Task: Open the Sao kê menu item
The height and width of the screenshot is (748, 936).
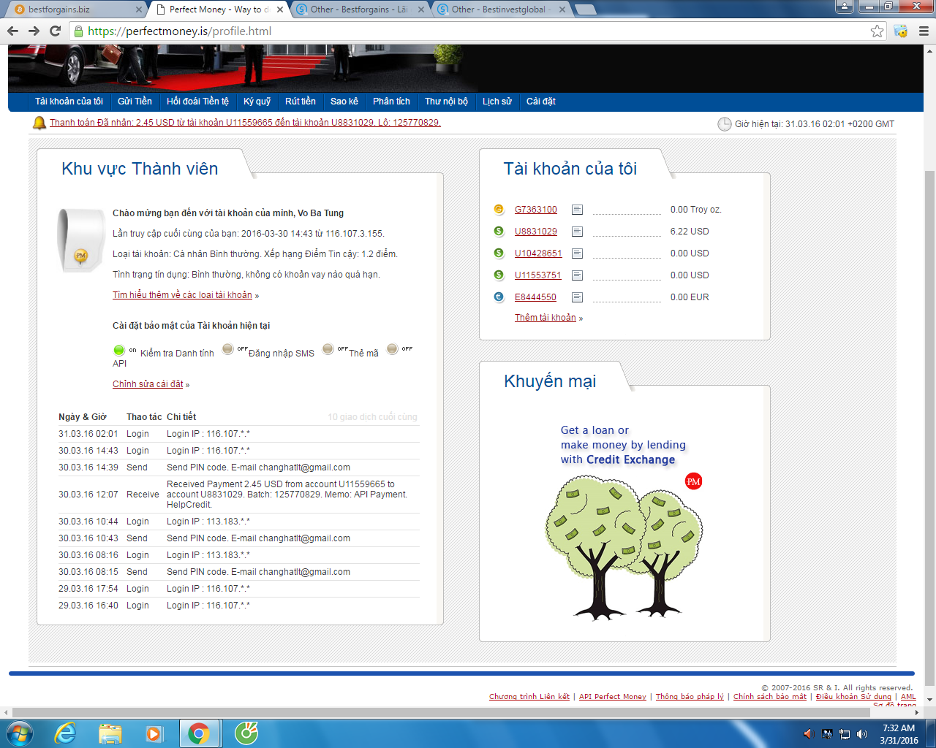Action: pyautogui.click(x=344, y=102)
